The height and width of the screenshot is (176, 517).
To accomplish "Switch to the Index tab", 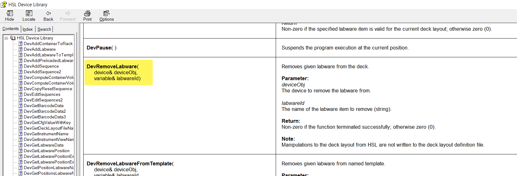I will [x=28, y=29].
